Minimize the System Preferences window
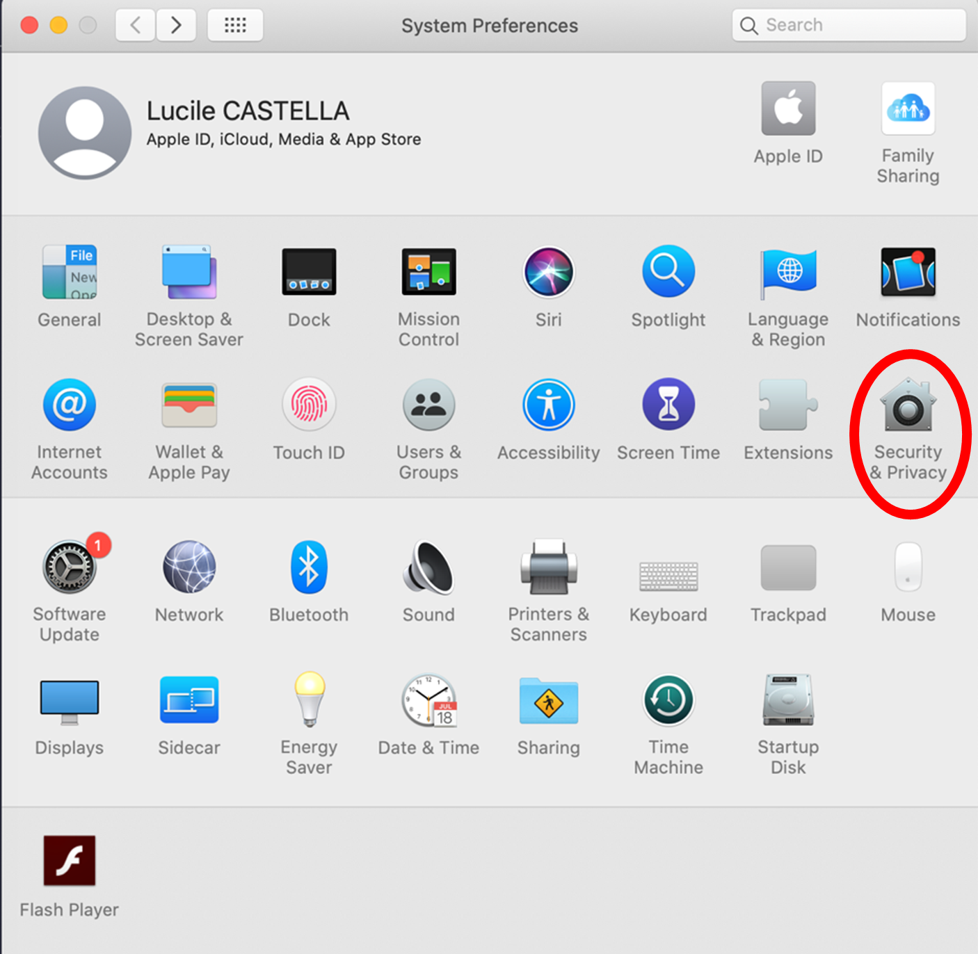978x954 pixels. point(58,26)
